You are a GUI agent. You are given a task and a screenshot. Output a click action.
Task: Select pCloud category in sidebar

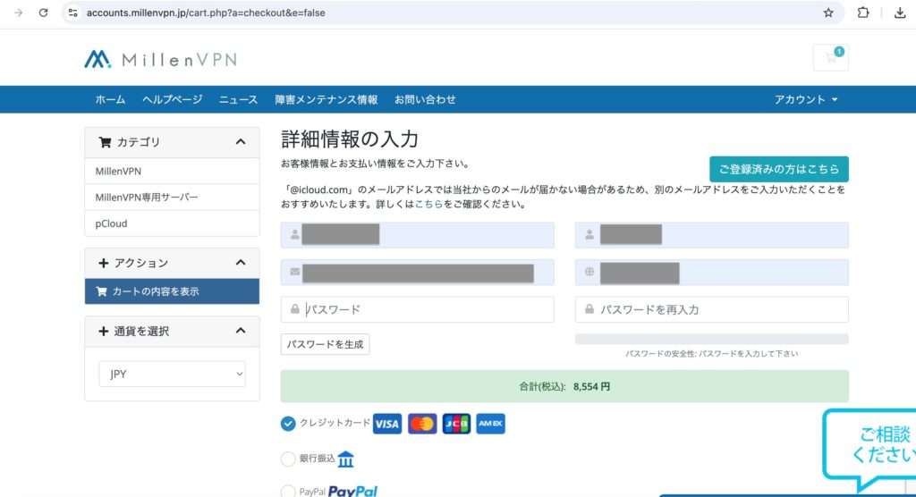coord(172,223)
